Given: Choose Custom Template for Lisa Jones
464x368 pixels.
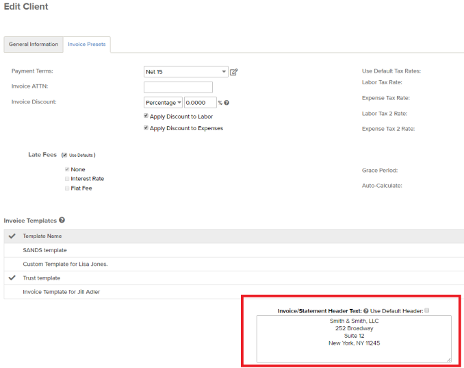Looking at the screenshot, I should tap(65, 264).
